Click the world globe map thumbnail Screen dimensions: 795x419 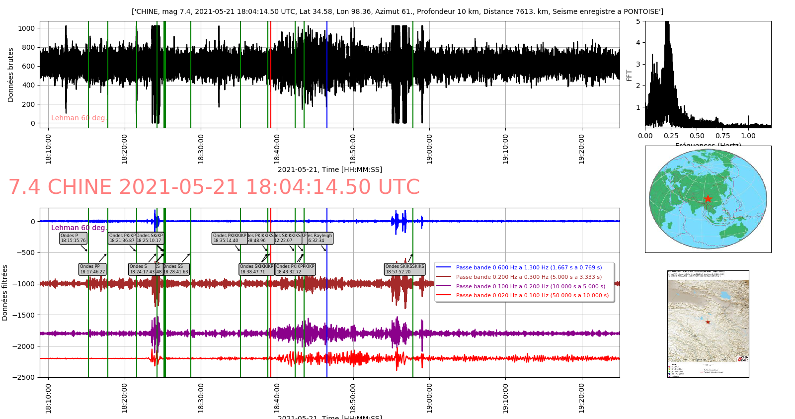coord(708,199)
